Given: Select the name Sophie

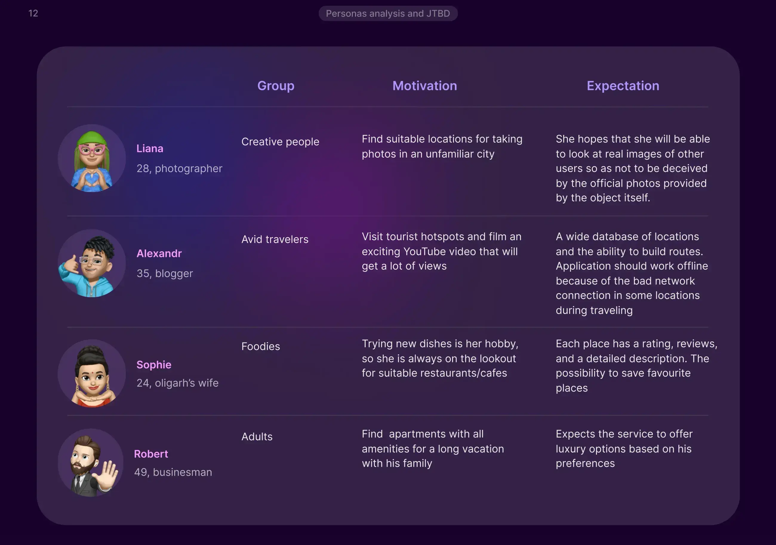Looking at the screenshot, I should pyautogui.click(x=154, y=364).
